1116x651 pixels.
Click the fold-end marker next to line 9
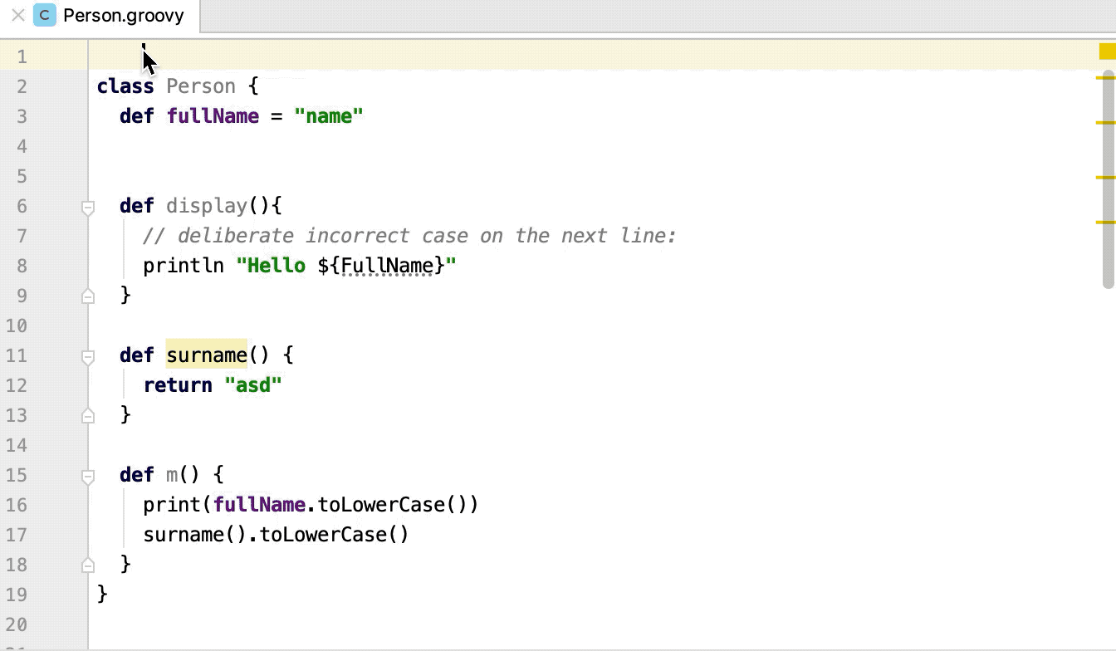[87, 296]
